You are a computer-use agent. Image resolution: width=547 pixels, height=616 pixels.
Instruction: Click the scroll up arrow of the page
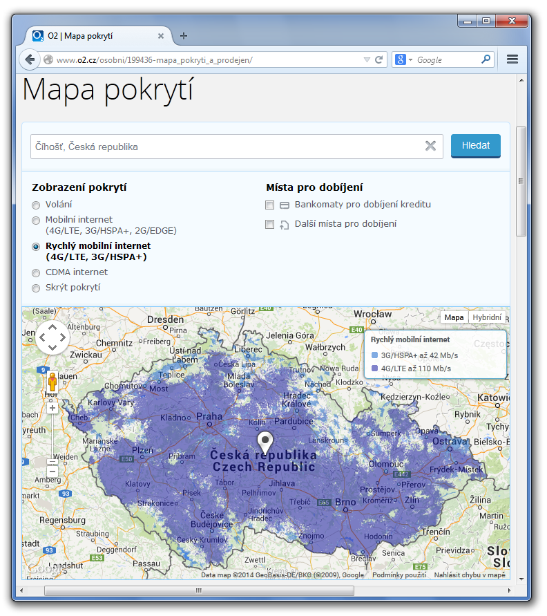[x=521, y=80]
